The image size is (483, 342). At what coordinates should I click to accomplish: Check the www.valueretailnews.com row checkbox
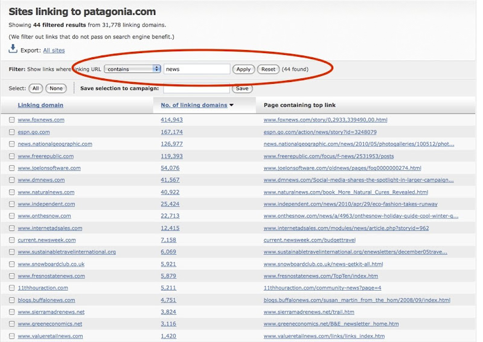point(11,336)
